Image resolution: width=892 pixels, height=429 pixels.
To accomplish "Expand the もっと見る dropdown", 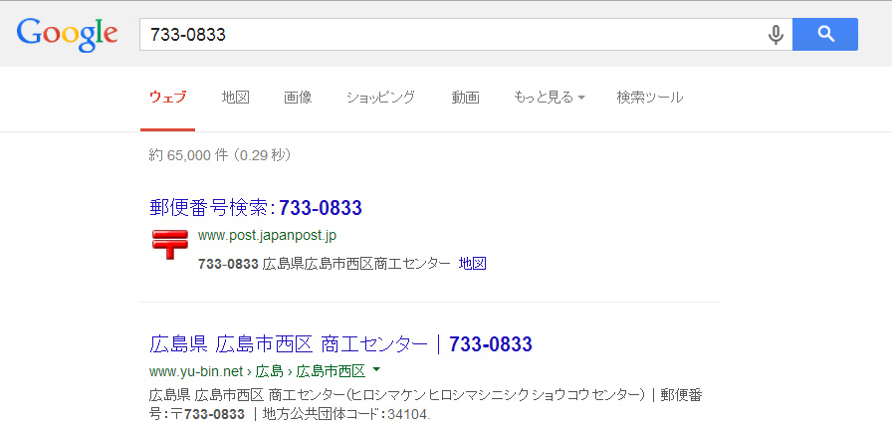I will [549, 98].
